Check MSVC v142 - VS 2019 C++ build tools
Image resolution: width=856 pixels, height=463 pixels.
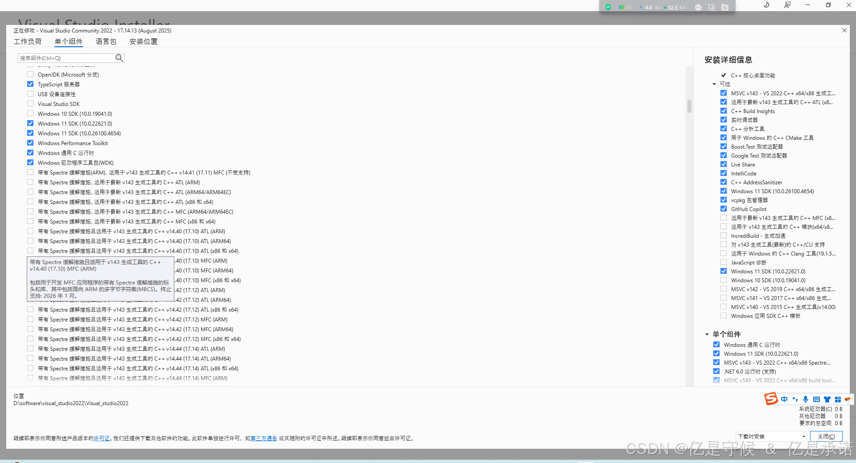tap(724, 289)
